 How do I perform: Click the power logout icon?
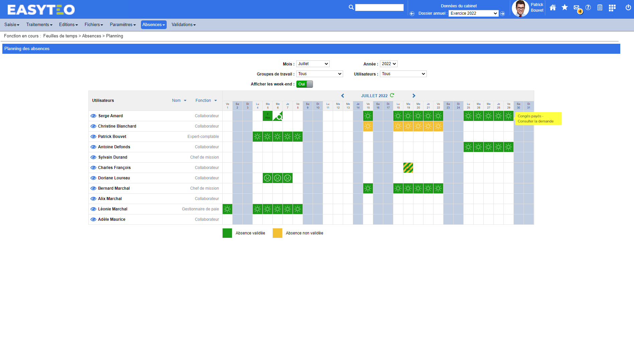pos(628,8)
